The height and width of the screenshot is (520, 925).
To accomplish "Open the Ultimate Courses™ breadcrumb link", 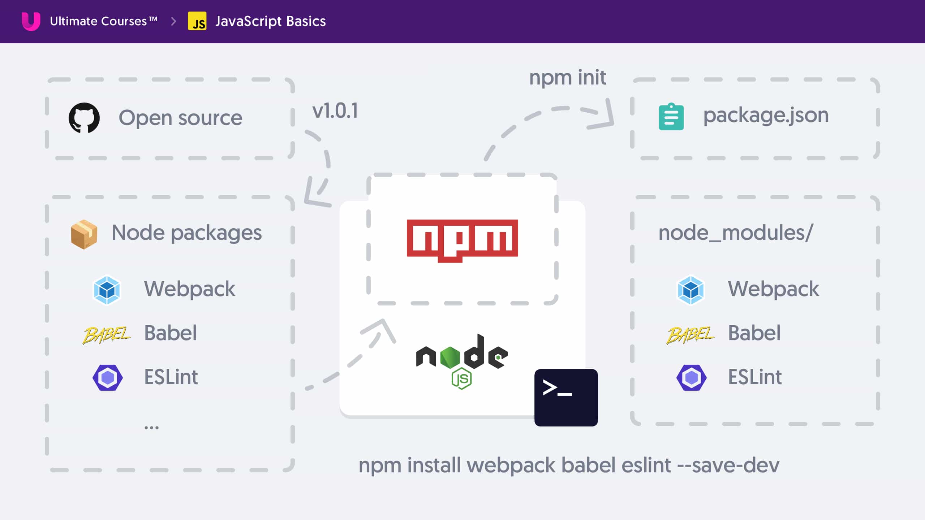I will [x=104, y=21].
